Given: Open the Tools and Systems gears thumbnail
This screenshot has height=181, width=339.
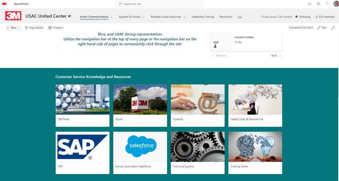Looking at the screenshot, I should click(198, 147).
